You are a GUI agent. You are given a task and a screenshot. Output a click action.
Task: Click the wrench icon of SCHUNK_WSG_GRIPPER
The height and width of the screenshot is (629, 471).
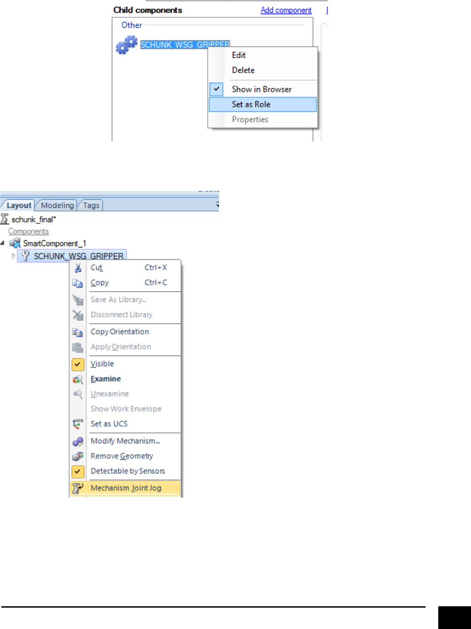click(x=25, y=256)
